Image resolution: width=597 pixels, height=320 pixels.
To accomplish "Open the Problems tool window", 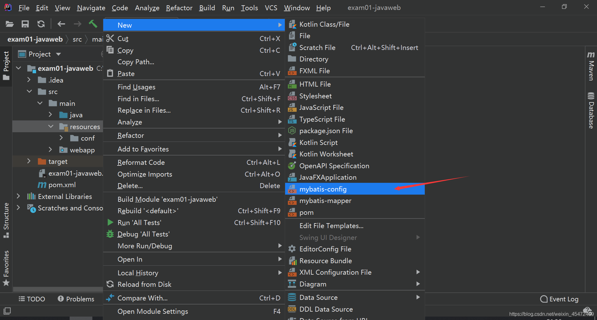I will (x=76, y=299).
